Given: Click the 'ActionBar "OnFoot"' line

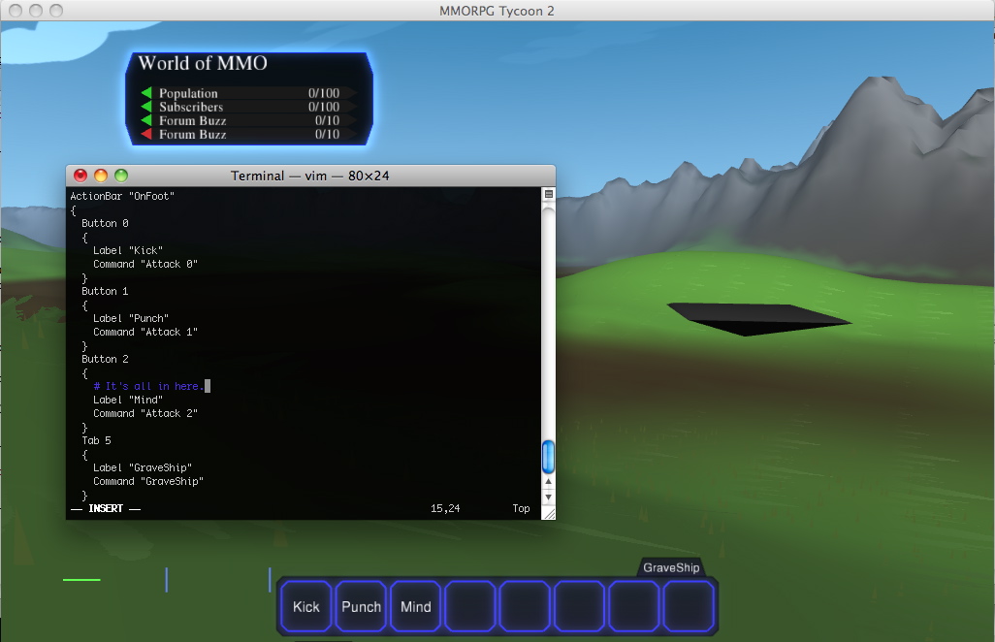Looking at the screenshot, I should click(122, 196).
